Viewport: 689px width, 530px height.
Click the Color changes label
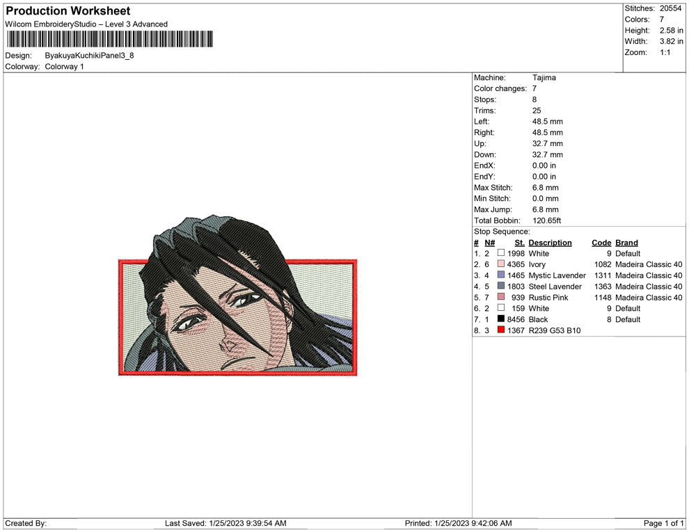500,89
